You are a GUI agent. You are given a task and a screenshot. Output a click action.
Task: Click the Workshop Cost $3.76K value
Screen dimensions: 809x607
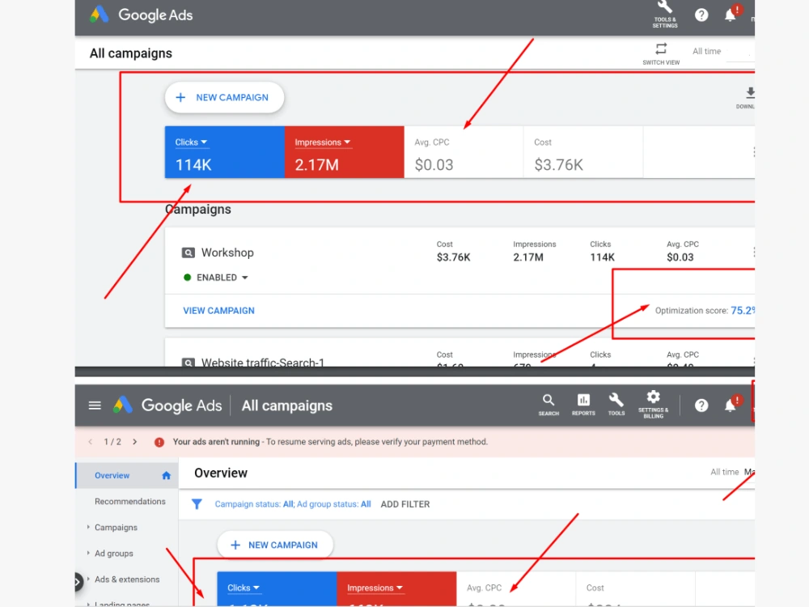454,257
